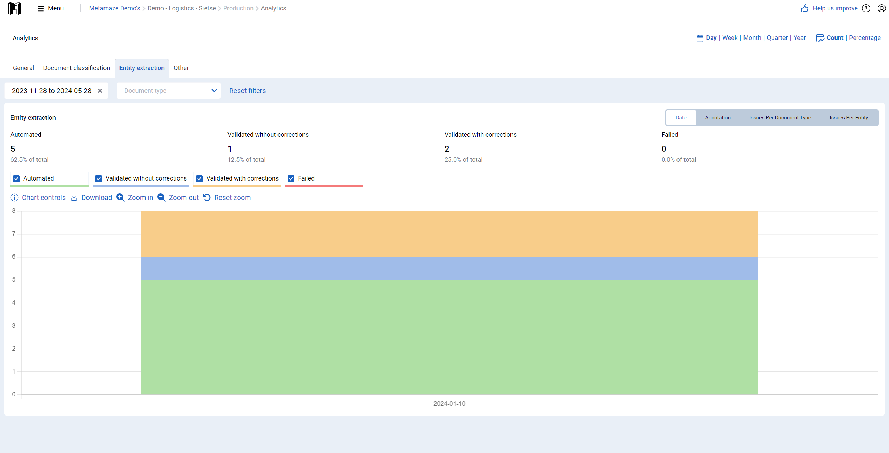Group the chart by Quarter
This screenshot has height=453, width=889.
click(x=777, y=38)
